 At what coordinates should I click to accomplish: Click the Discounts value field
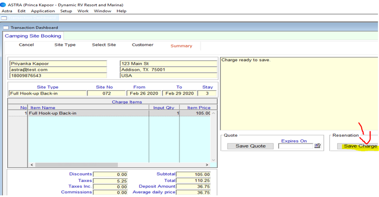click(x=110, y=174)
